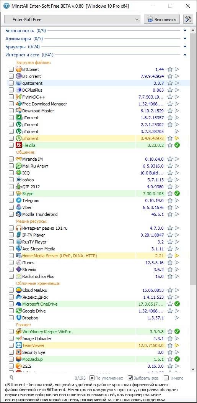This screenshot has width=197, height=403.
Task: Click the qBittorrent favorite star
Action: point(170,83)
